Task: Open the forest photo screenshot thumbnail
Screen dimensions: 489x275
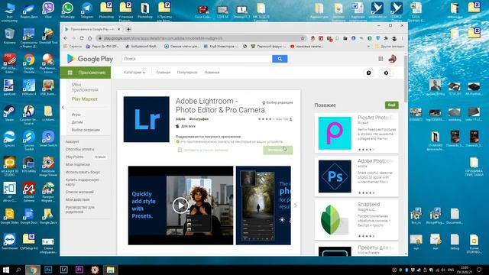Action: pos(263,205)
